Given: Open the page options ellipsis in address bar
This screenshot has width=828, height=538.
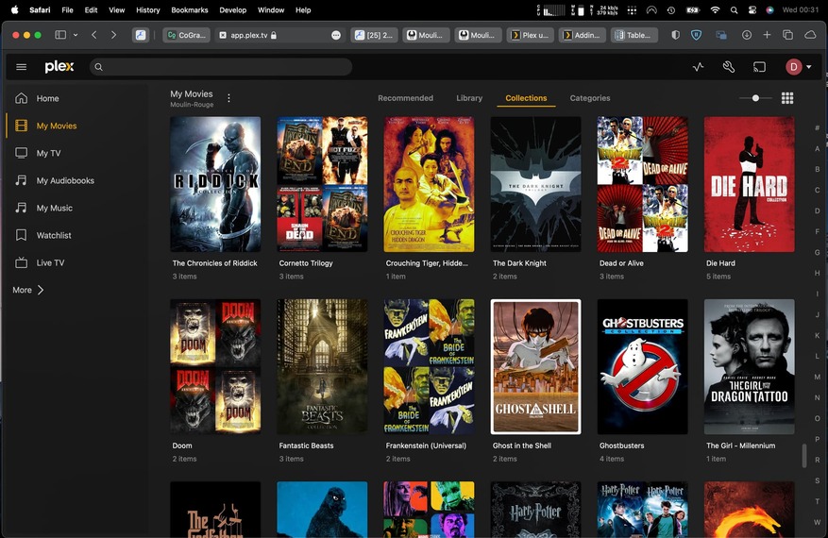Looking at the screenshot, I should pyautogui.click(x=336, y=35).
